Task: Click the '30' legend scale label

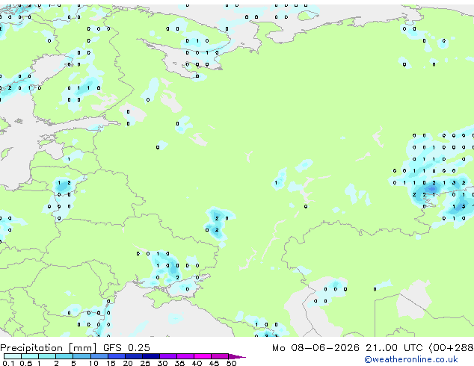Action: click(162, 363)
